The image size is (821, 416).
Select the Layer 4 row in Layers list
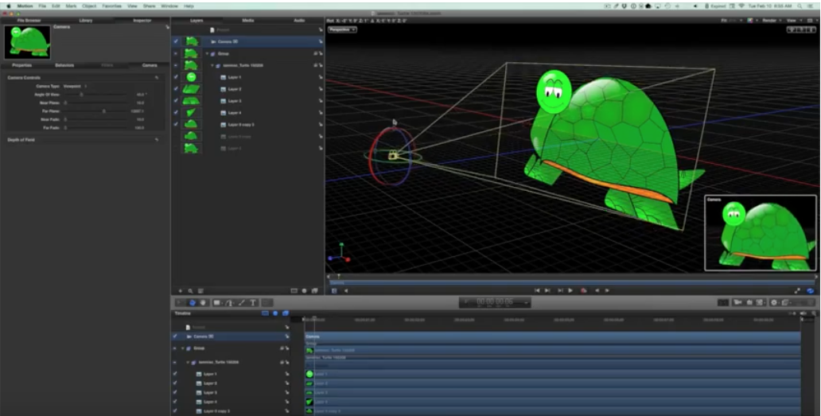[247, 112]
